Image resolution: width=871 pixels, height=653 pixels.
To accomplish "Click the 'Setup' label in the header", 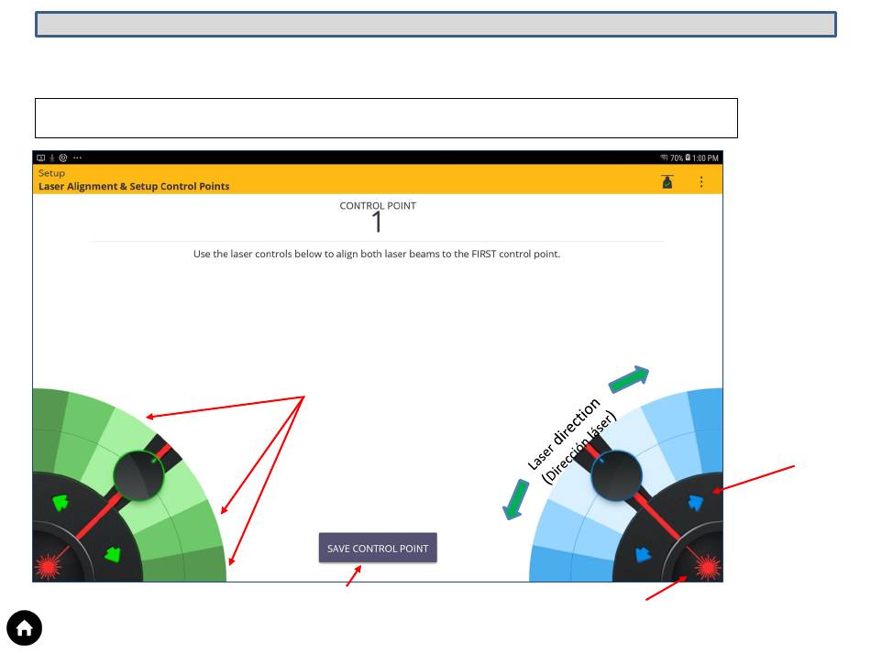I will (51, 173).
